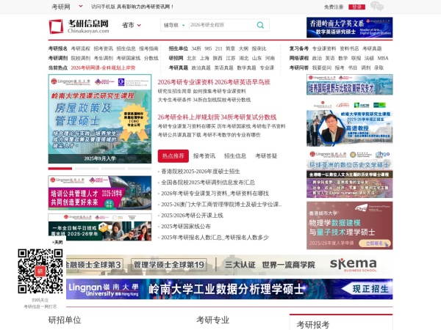
Task: Open the 专业课资料 link
Action: coord(324,48)
